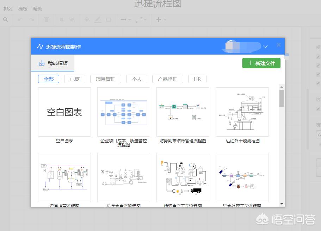Viewport: 321px width, 231px height.
Task: Click the send-to-back icon in toolbar
Action: pos(72,20)
